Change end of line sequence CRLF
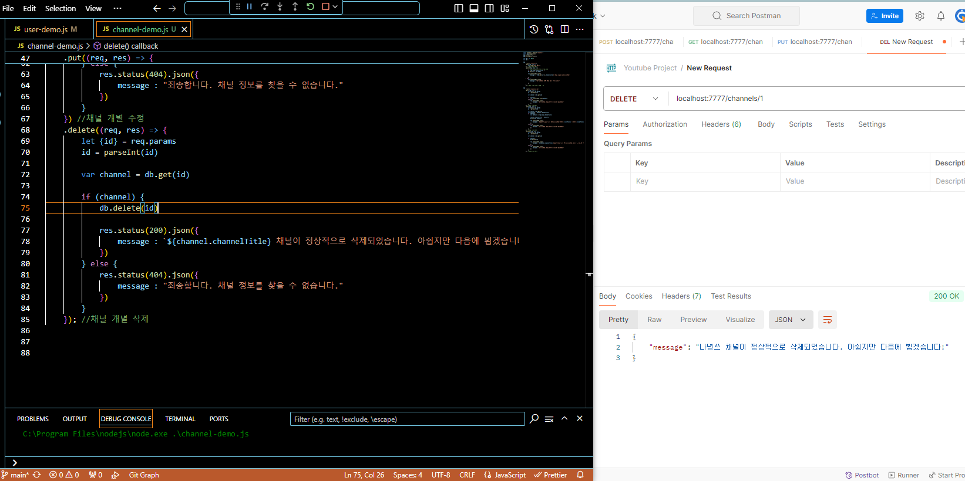 468,475
